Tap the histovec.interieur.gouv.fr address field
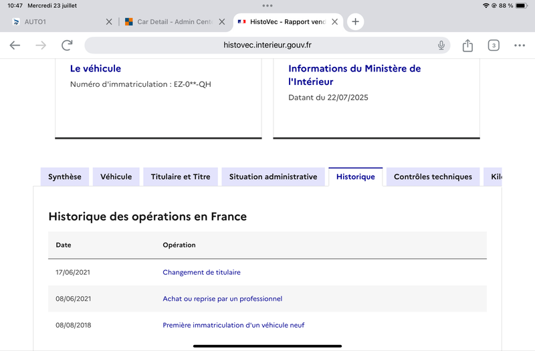The width and height of the screenshot is (535, 351). point(267,45)
